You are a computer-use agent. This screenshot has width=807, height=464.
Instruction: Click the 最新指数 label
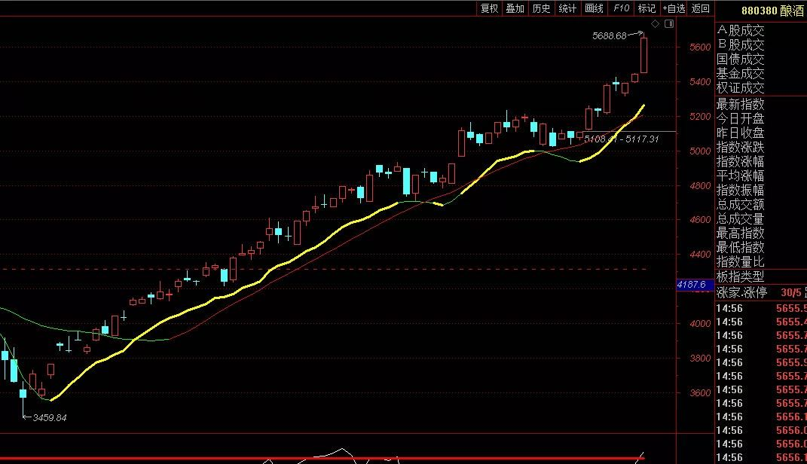click(x=740, y=105)
